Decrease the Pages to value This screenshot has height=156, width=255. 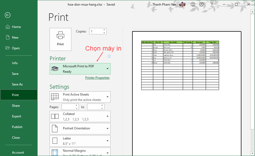tap(102, 108)
